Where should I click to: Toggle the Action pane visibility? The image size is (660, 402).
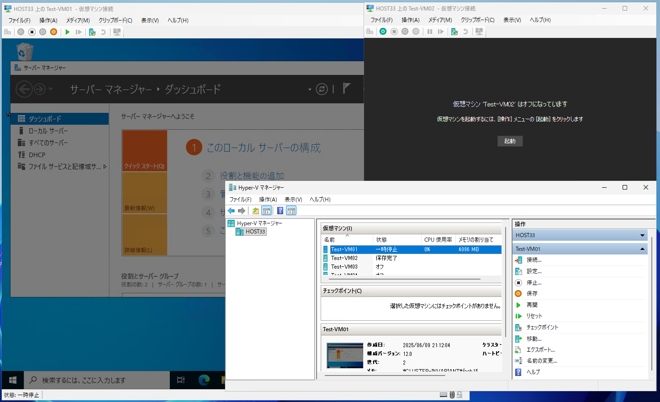pyautogui.click(x=291, y=211)
